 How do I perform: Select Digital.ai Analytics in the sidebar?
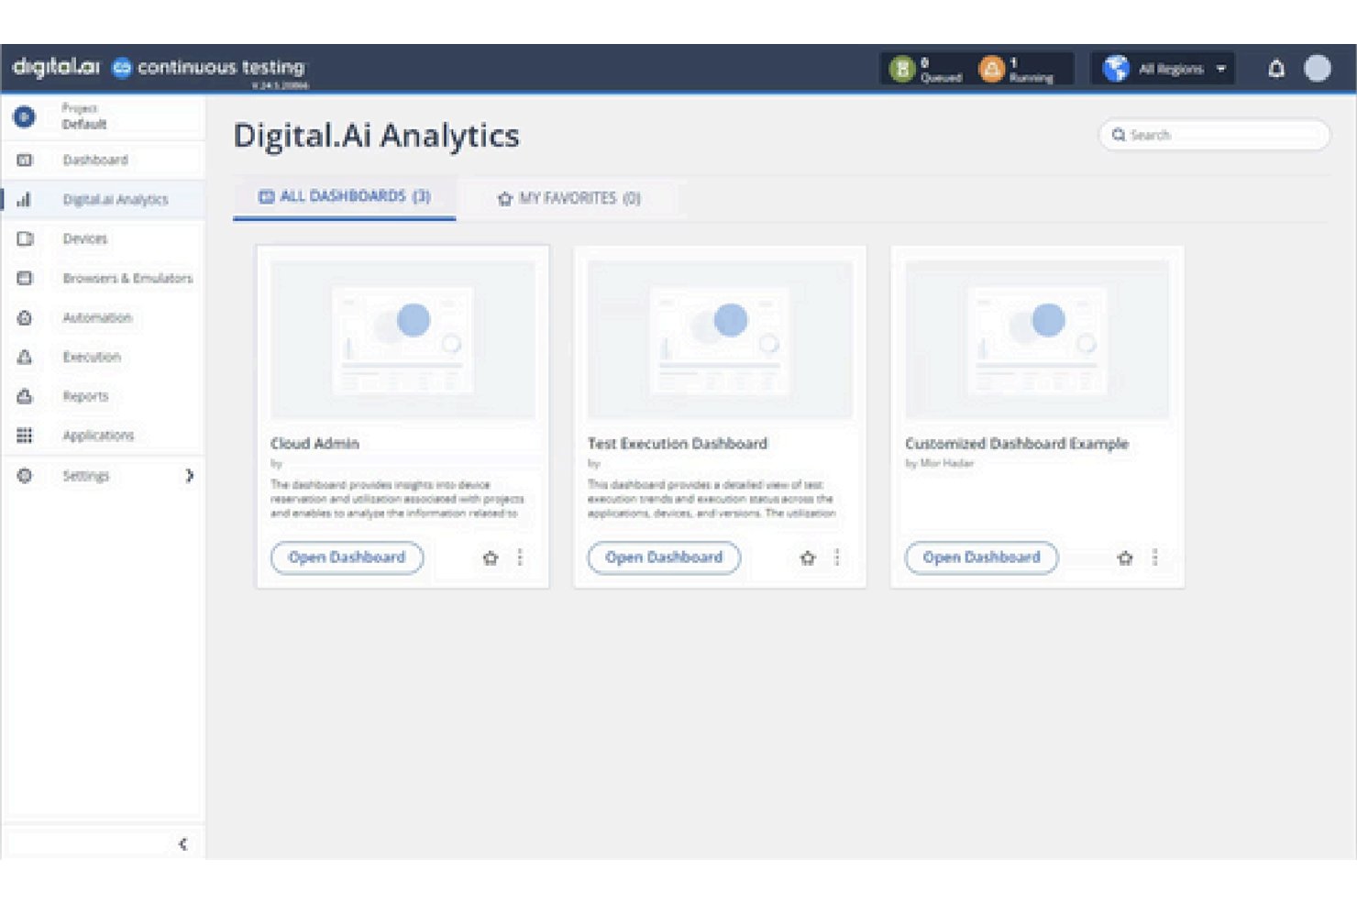[x=116, y=200]
